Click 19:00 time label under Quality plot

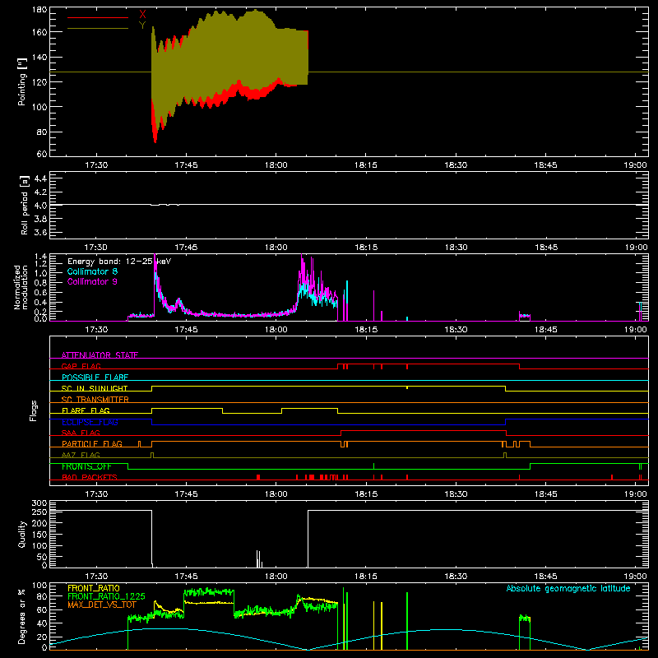click(x=636, y=577)
